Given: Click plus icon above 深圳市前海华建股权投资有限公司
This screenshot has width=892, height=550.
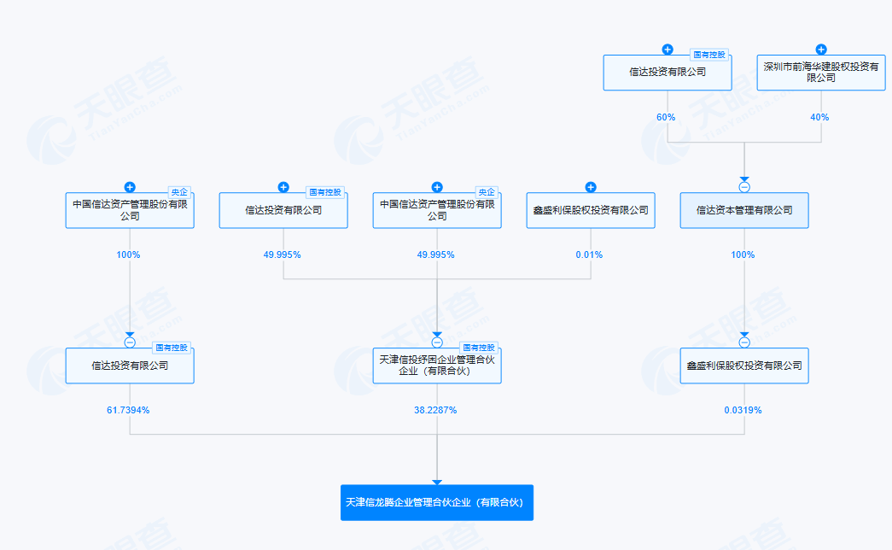Looking at the screenshot, I should point(820,50).
